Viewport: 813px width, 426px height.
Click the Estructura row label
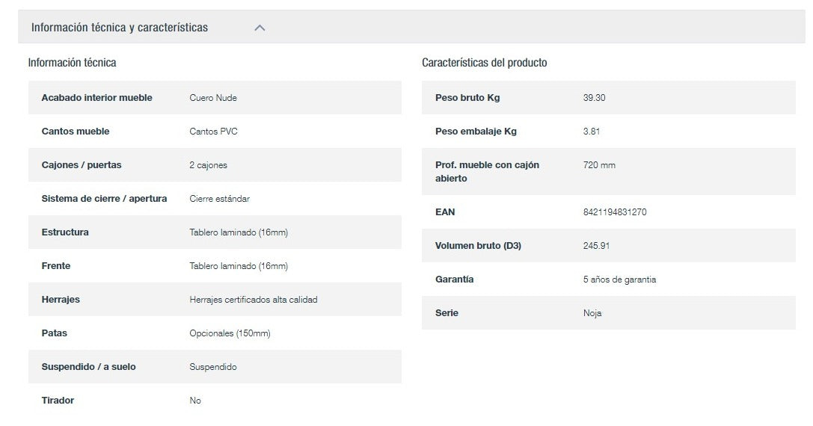tap(65, 232)
